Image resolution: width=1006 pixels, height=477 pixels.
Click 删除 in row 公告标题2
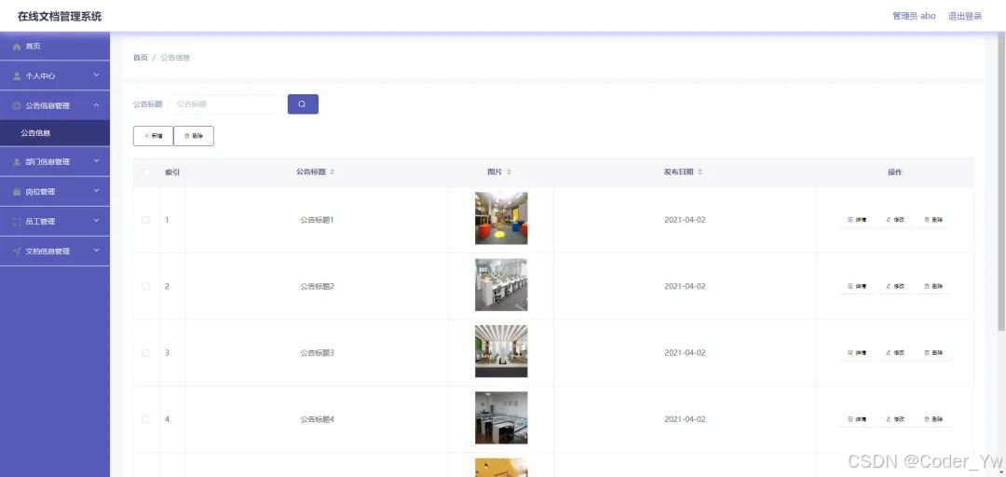(x=933, y=286)
